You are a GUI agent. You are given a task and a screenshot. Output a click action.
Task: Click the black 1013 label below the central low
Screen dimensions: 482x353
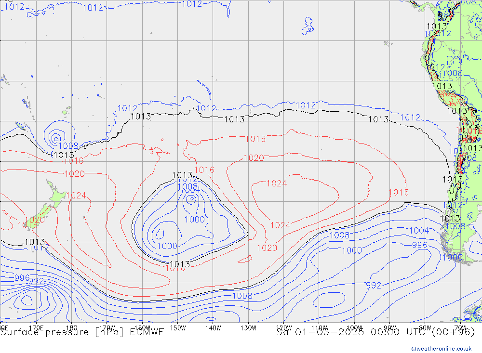[180, 264]
